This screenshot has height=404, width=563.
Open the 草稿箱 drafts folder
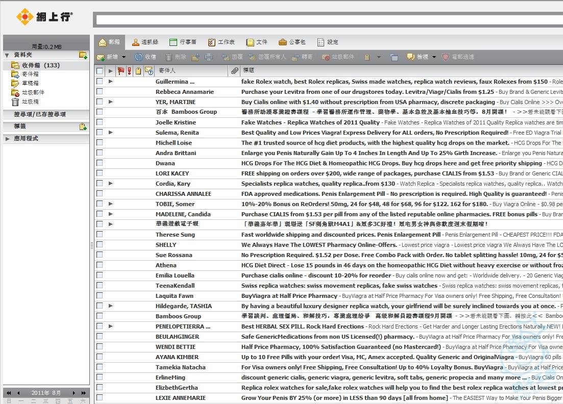pyautogui.click(x=30, y=83)
